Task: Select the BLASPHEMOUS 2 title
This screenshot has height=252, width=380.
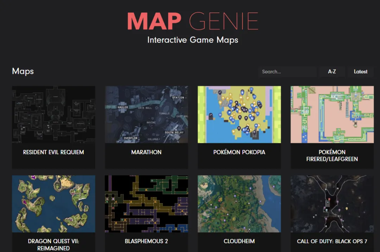Action: (x=146, y=241)
